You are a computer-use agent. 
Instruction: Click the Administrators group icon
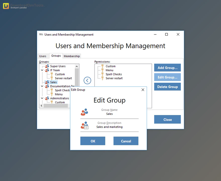(x=47, y=98)
